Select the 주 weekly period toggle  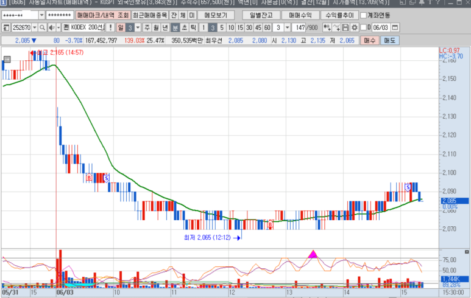coord(147,27)
